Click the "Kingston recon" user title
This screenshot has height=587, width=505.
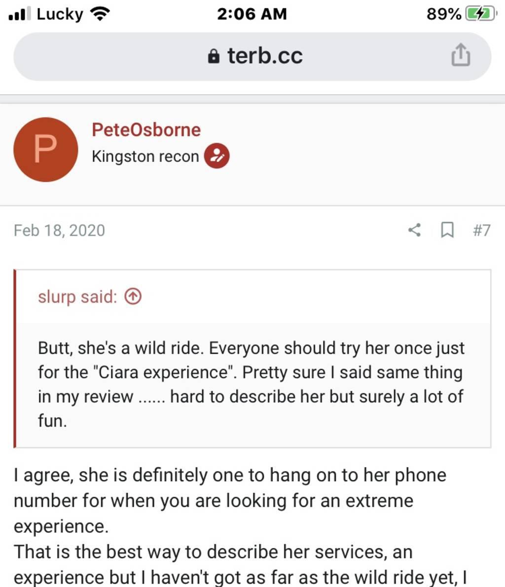pos(145,157)
